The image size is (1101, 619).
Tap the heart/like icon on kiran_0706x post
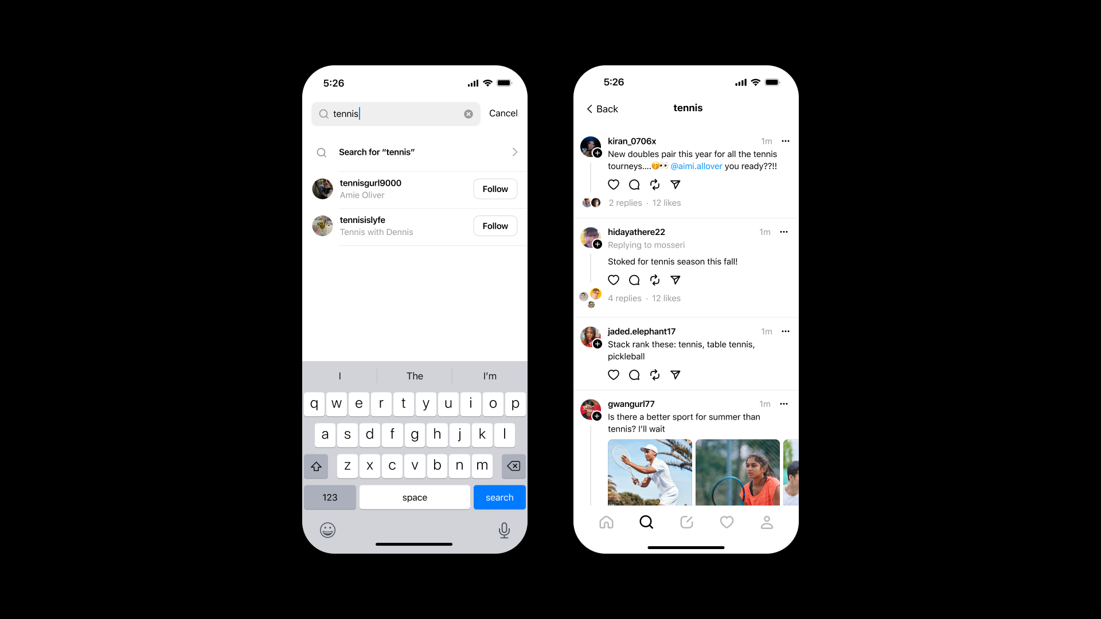(613, 185)
